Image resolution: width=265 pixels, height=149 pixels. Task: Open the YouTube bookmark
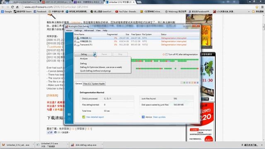[x=126, y=12]
